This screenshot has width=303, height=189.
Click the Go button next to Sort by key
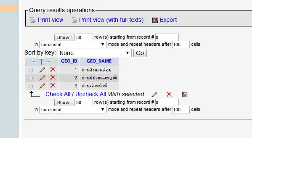(140, 53)
